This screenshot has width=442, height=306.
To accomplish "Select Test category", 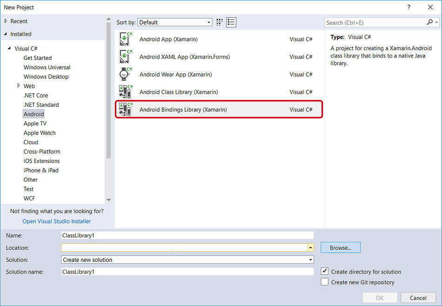I will click(28, 189).
